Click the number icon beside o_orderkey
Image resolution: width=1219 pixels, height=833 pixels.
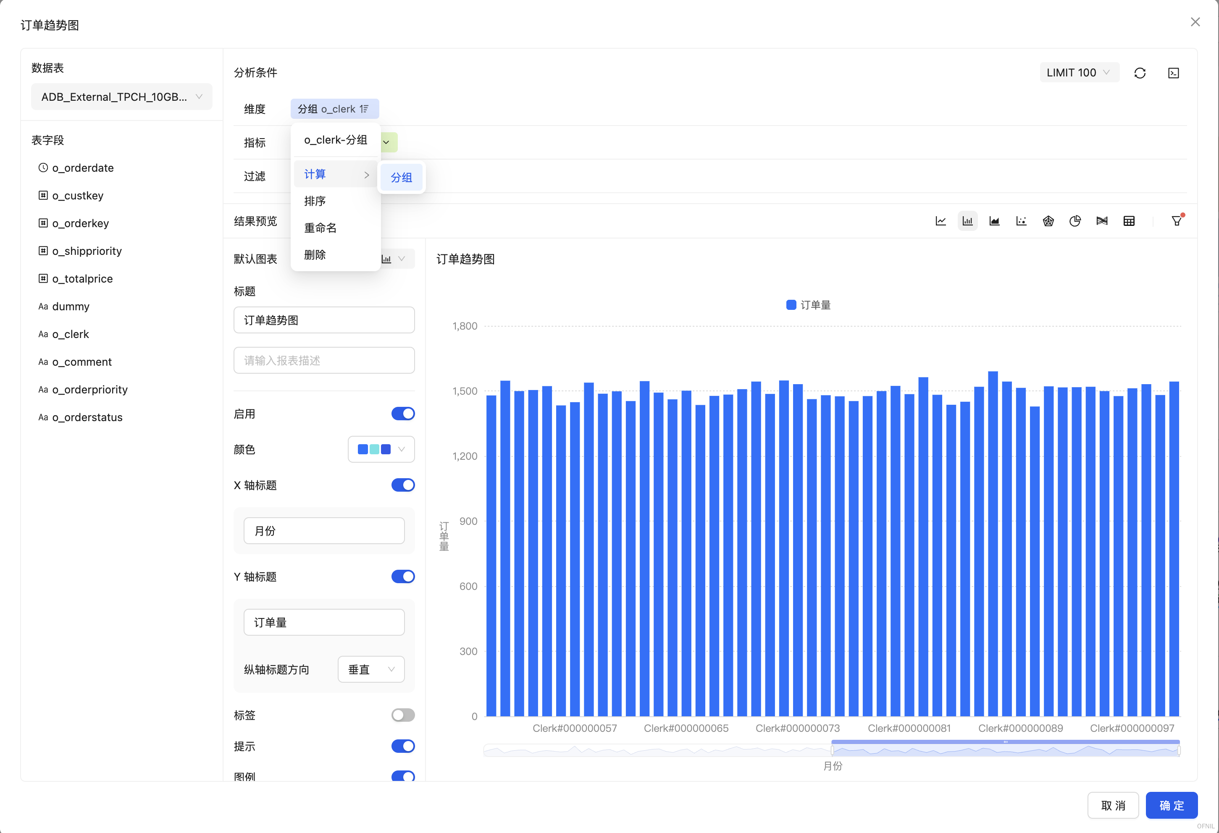43,223
